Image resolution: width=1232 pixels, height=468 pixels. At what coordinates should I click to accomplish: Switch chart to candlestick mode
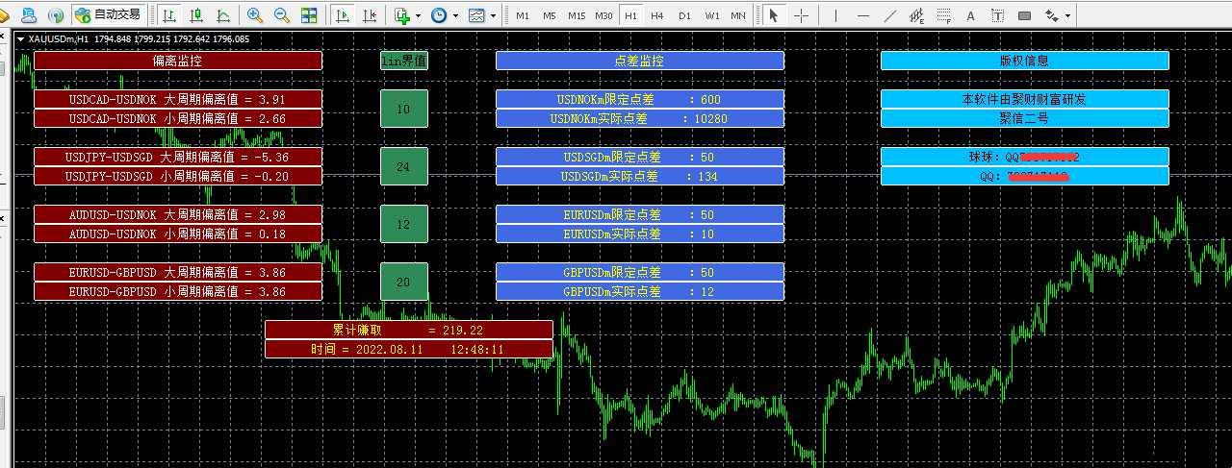pos(196,15)
